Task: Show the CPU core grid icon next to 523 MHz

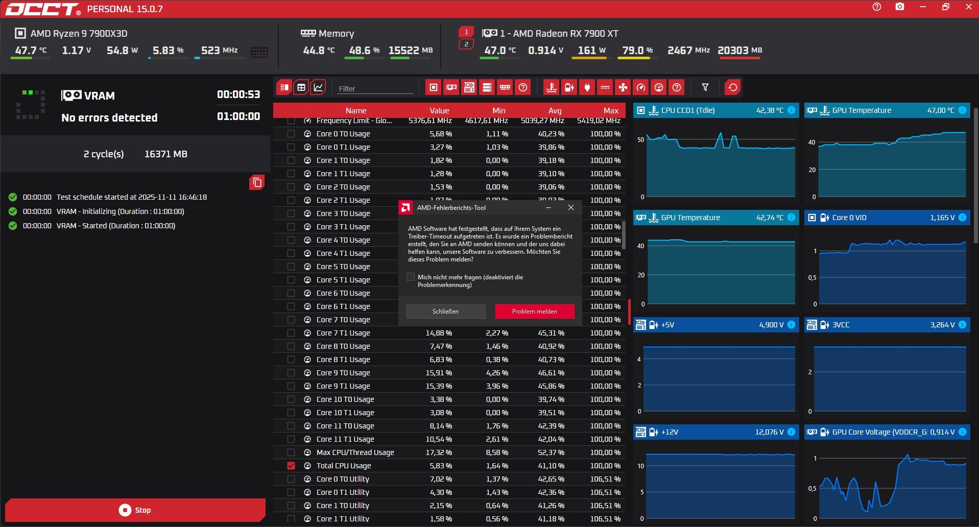Action: point(259,52)
